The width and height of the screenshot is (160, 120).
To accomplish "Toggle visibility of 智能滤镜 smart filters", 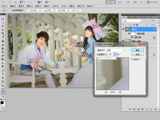I will (x=129, y=34).
